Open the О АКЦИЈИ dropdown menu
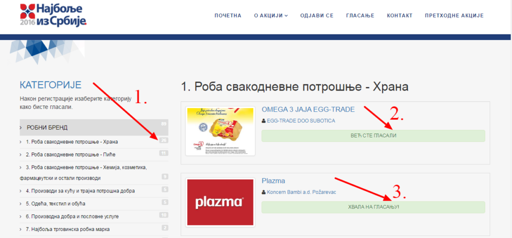 (x=270, y=15)
